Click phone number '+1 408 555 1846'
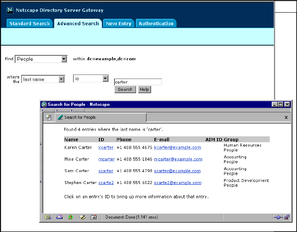 pyautogui.click(x=134, y=159)
